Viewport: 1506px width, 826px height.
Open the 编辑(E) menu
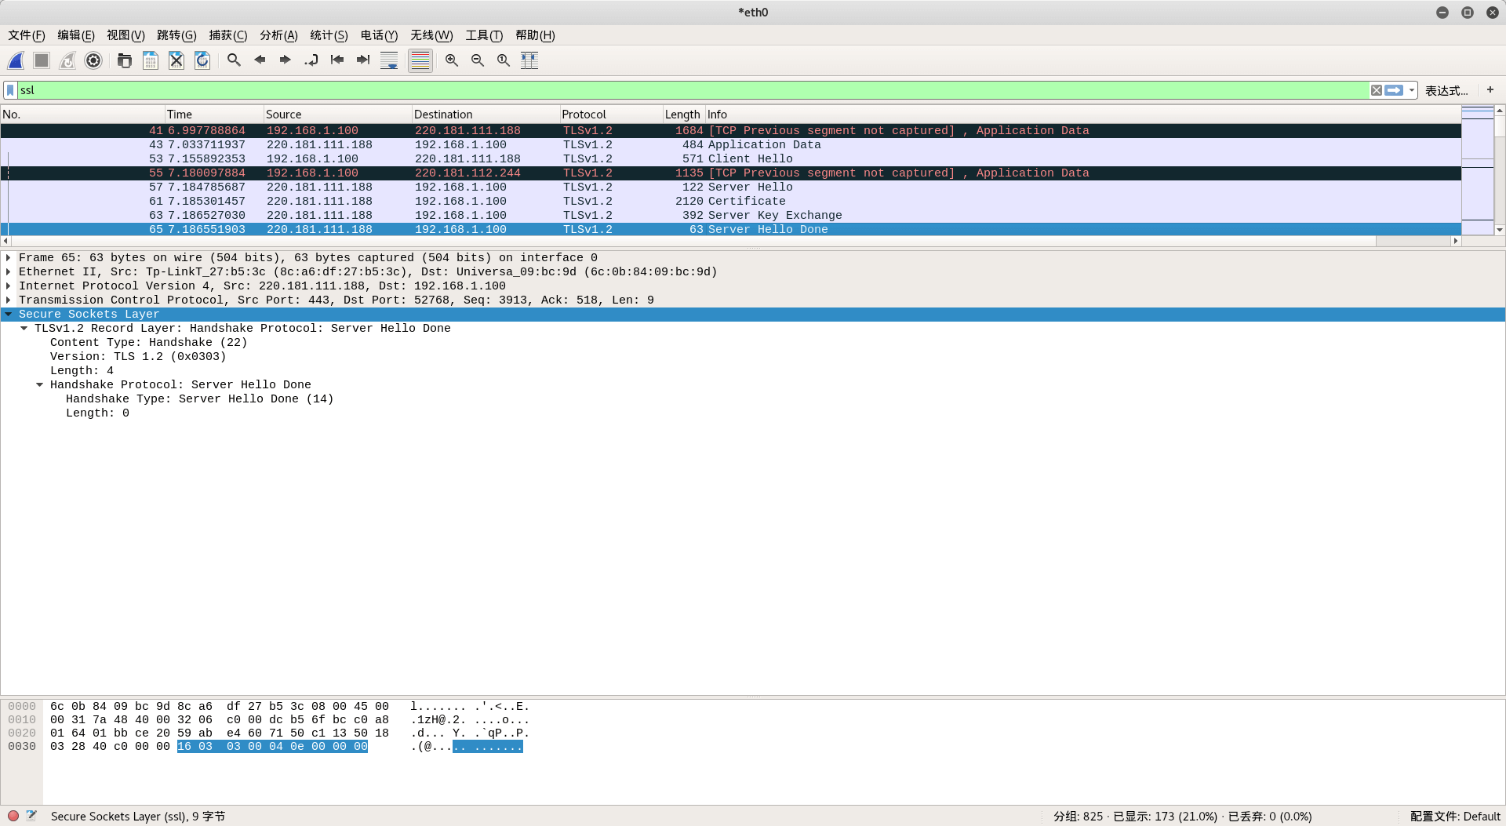tap(76, 35)
